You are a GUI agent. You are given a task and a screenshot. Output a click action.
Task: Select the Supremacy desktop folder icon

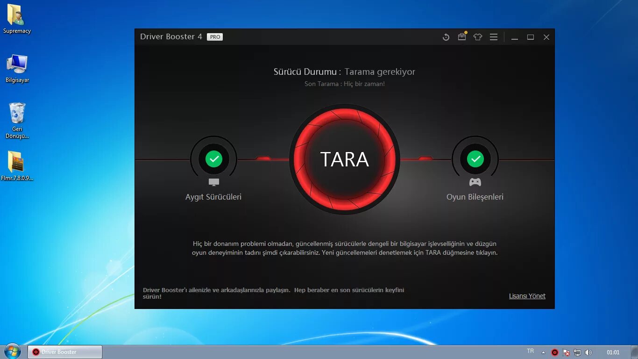(x=17, y=19)
